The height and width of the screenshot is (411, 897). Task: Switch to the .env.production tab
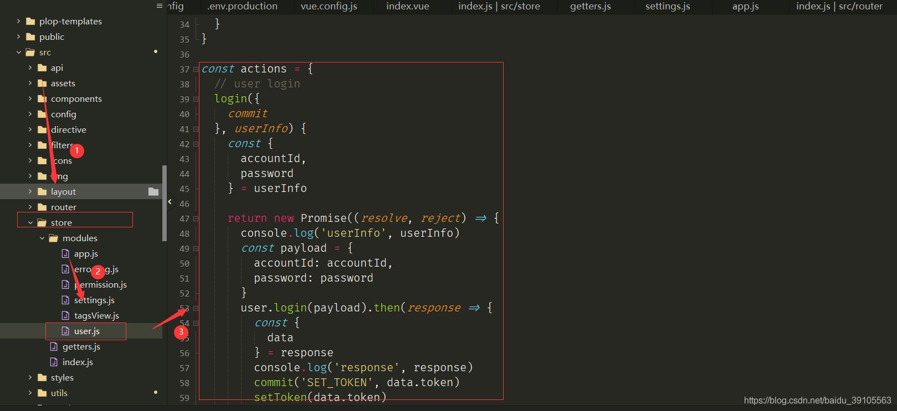pyautogui.click(x=242, y=7)
